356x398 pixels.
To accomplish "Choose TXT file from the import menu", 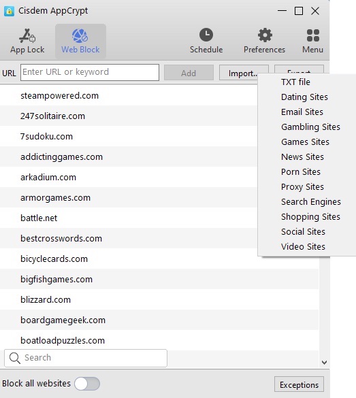I will pyautogui.click(x=295, y=82).
